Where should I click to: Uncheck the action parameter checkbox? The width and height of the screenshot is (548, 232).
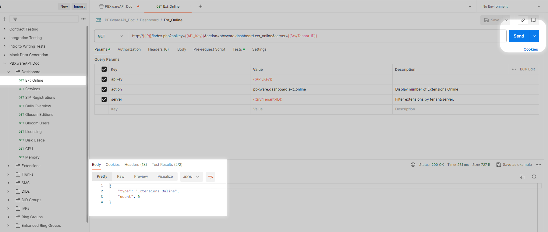pos(104,89)
